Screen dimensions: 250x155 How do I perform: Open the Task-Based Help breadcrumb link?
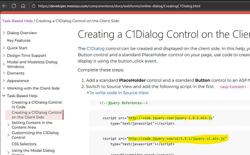pos(17,21)
